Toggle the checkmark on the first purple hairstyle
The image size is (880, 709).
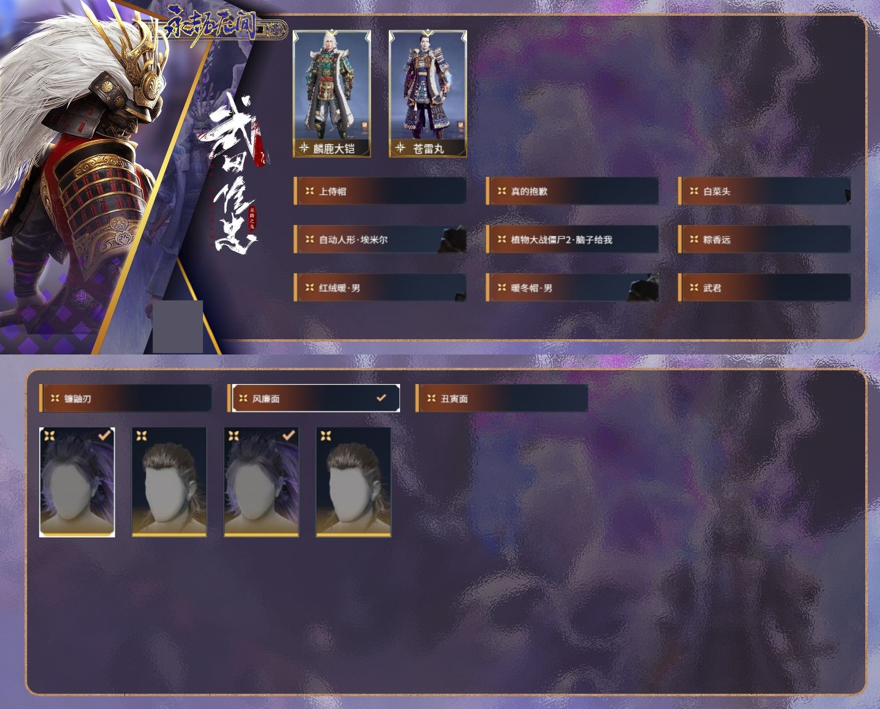tap(104, 435)
